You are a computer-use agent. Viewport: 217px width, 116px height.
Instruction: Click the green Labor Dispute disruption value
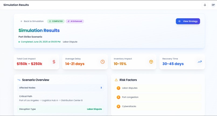(x=94, y=109)
